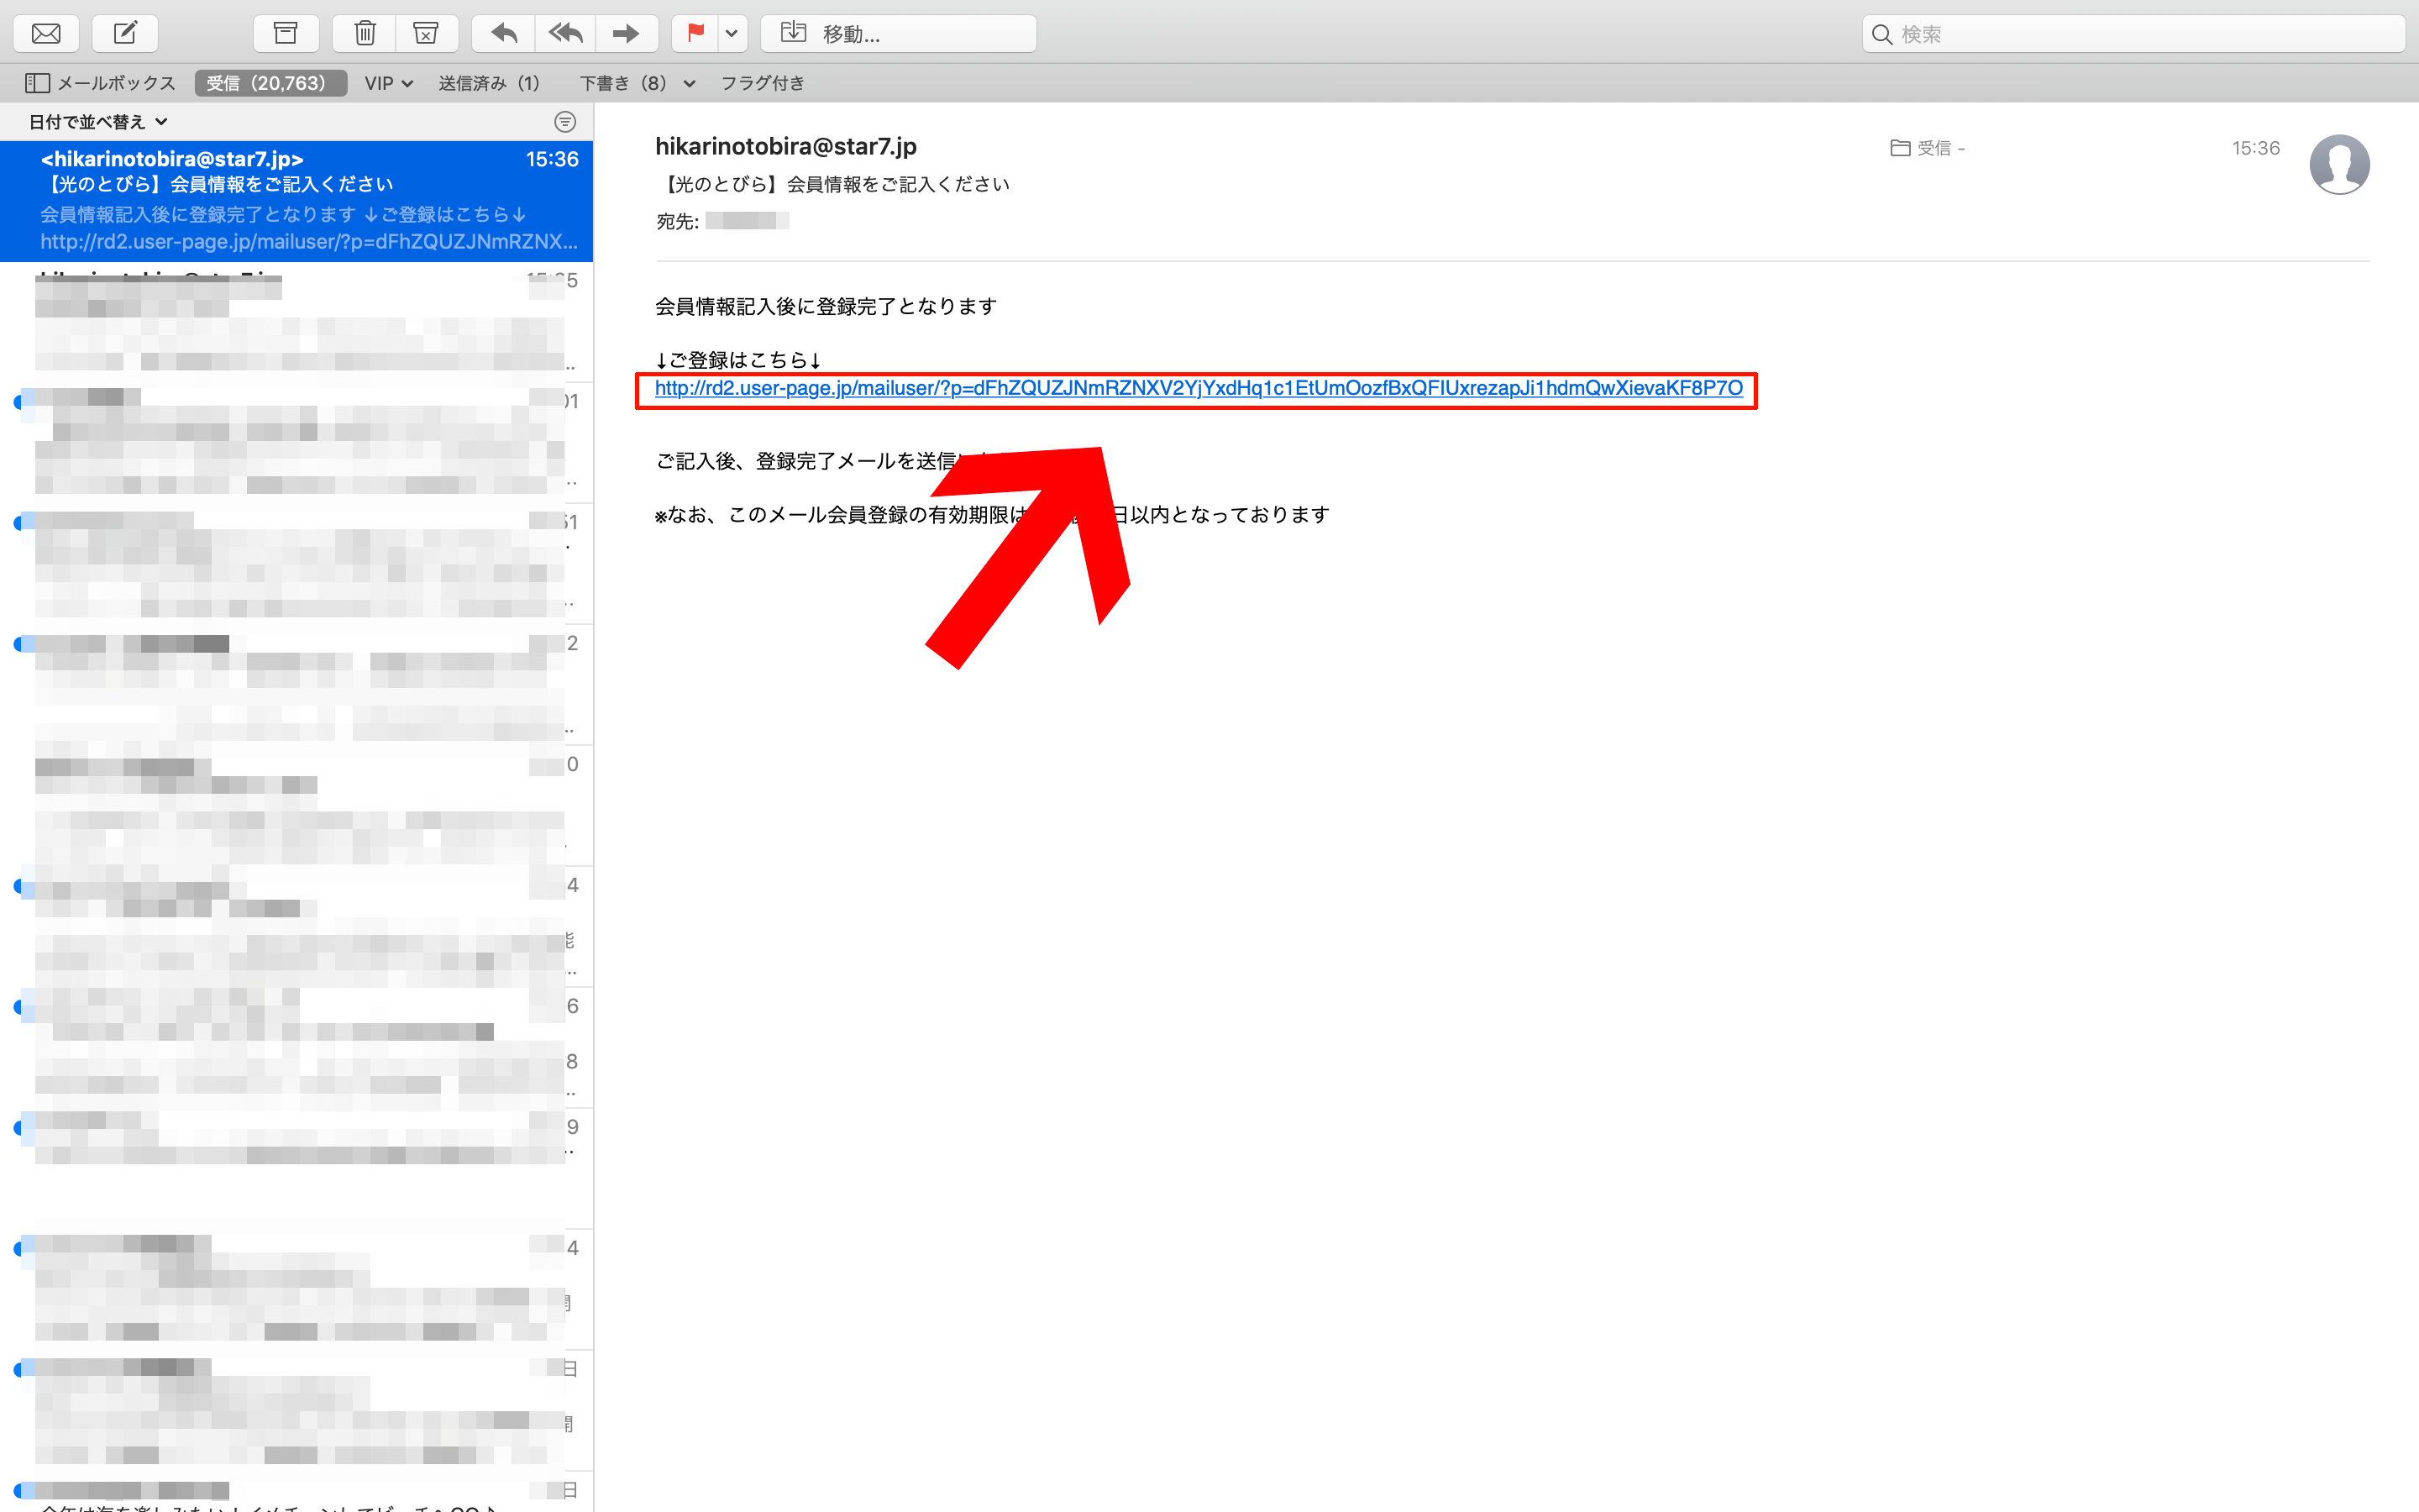Click the 受信 folder indicator in header
2419x1512 pixels.
click(x=1927, y=148)
